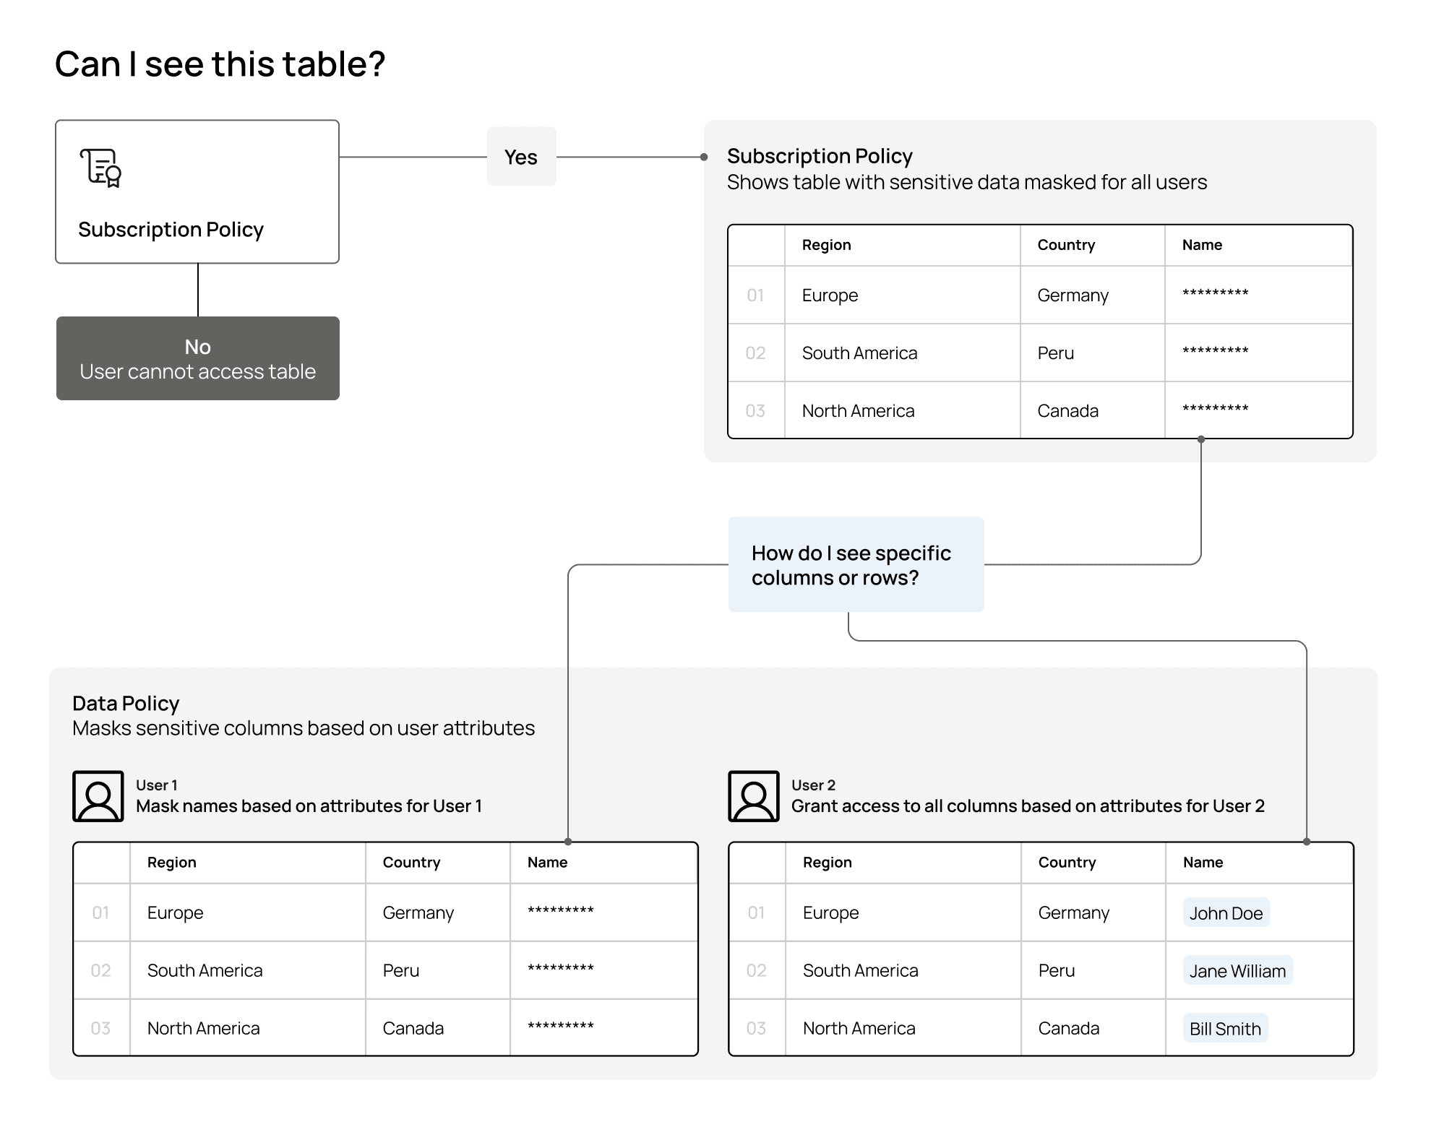This screenshot has height=1122, width=1431.
Task: Click the Bill Smith name chip
Action: click(x=1225, y=1029)
